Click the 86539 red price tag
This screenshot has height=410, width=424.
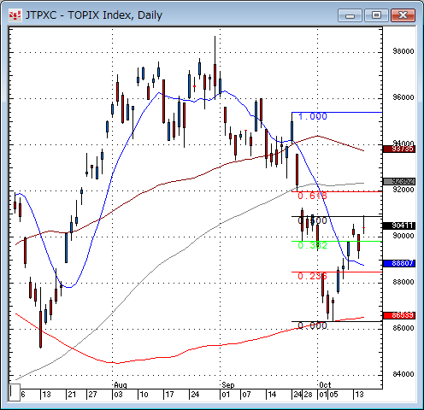point(399,315)
